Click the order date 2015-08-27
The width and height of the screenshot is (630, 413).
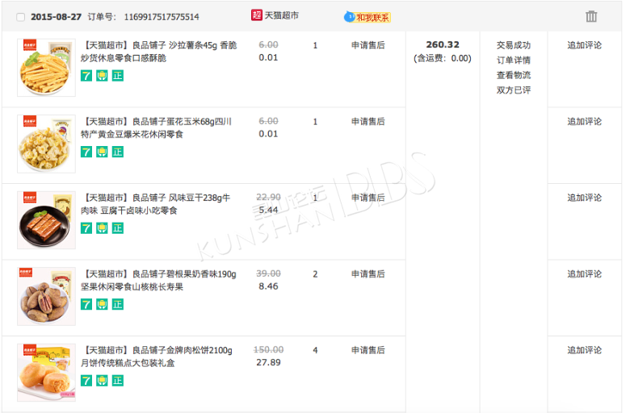(57, 17)
